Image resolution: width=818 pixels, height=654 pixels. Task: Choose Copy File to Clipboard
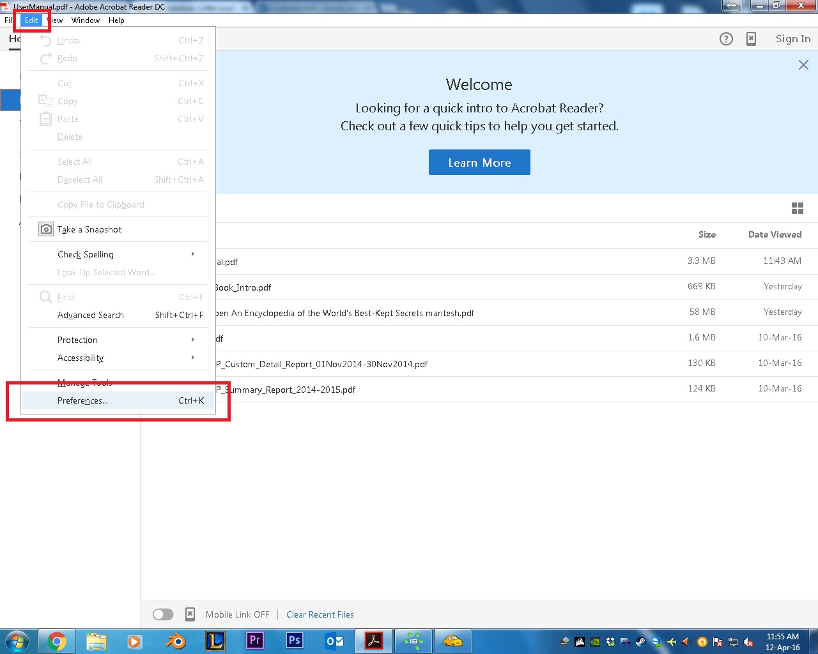118,204
